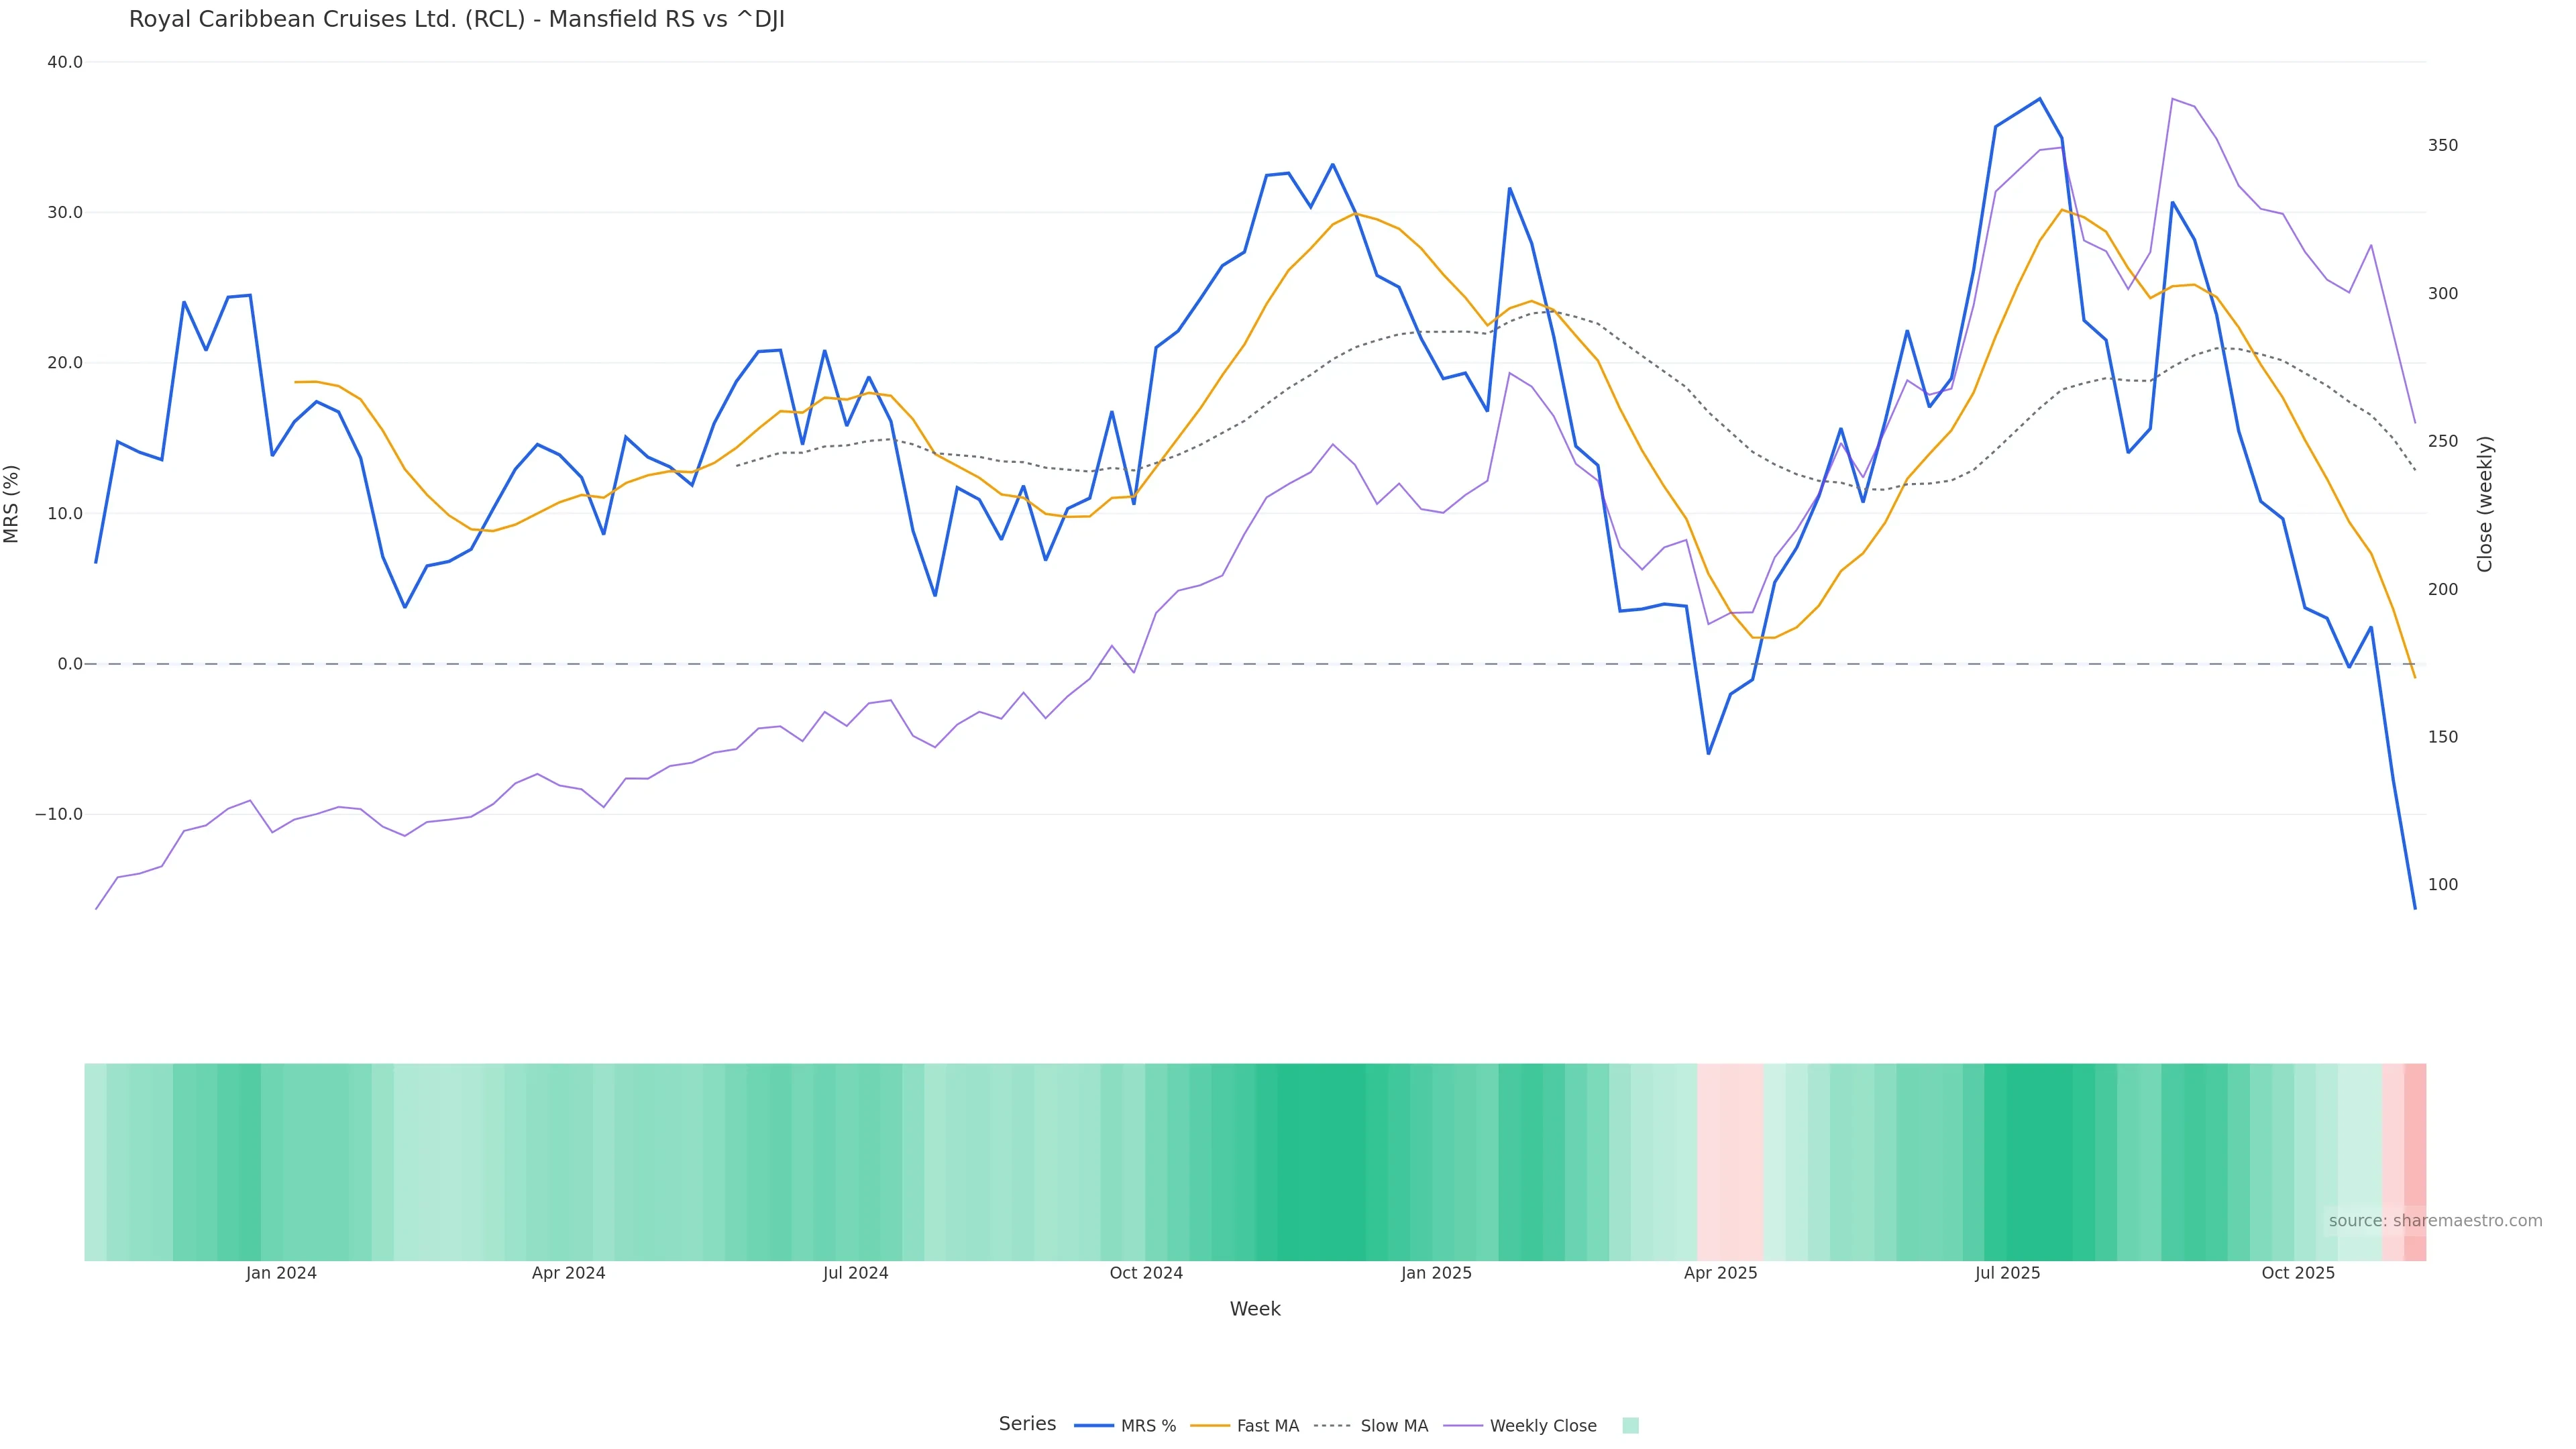2576x1449 pixels.
Task: Click the Jan 2024 x-axis label
Action: 281,1273
